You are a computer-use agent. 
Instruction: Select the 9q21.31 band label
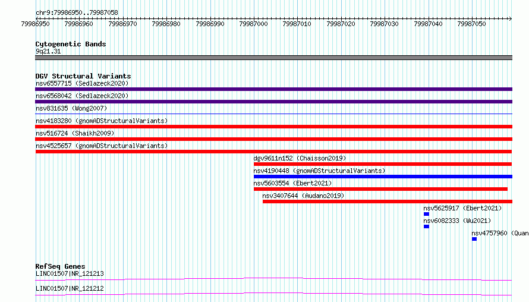pos(48,51)
